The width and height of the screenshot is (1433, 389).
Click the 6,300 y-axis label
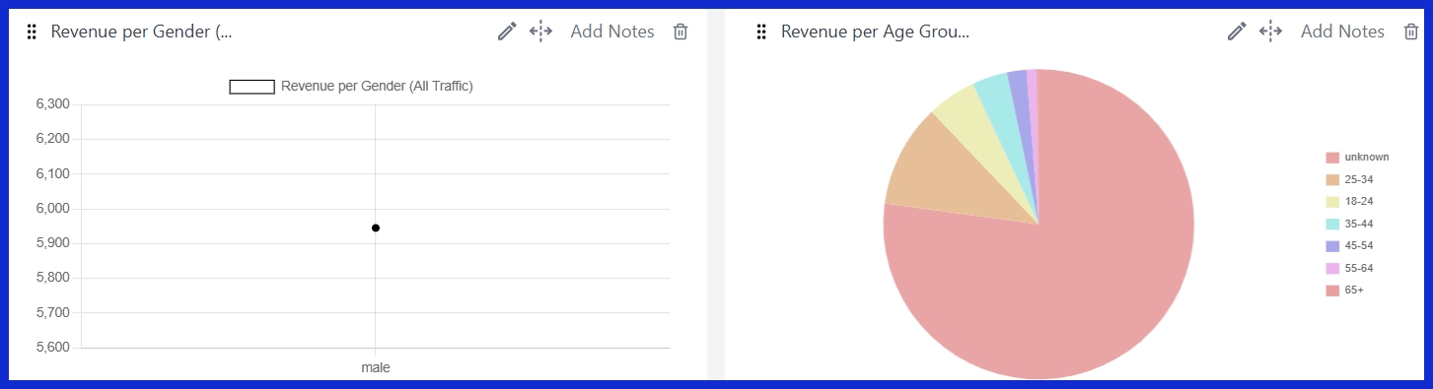pyautogui.click(x=51, y=104)
